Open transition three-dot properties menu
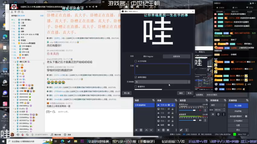The height and width of the screenshot is (144, 257). click(224, 114)
